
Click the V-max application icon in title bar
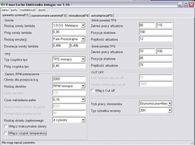pyautogui.click(x=3, y=5)
